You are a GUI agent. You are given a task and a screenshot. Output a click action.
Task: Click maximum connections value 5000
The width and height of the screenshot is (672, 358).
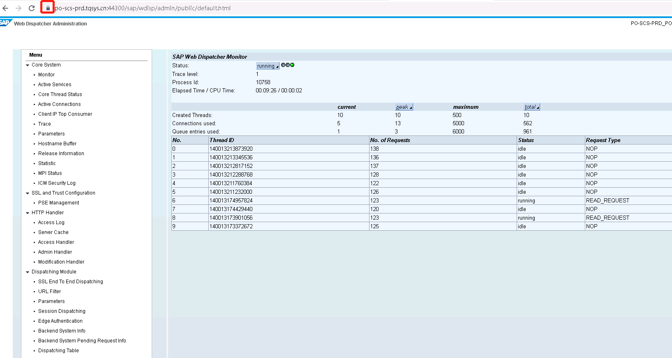pyautogui.click(x=458, y=123)
